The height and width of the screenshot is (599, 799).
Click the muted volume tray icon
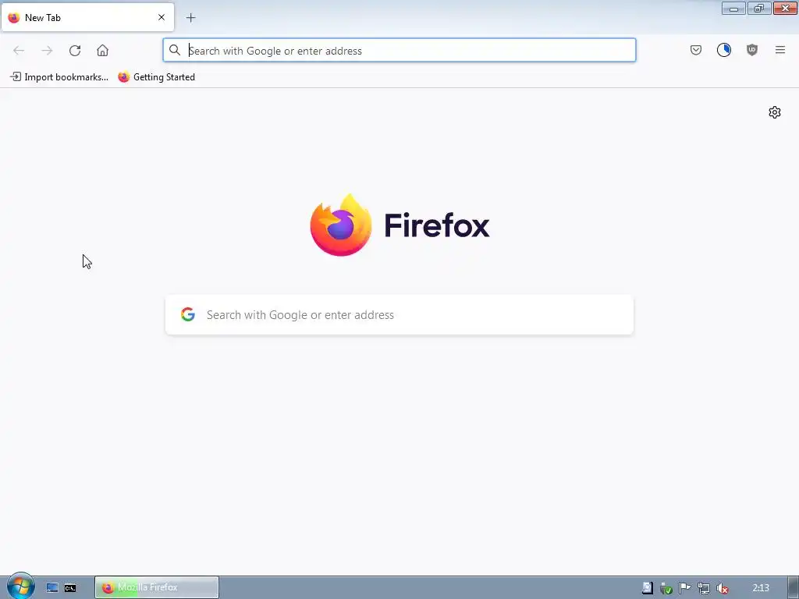(x=722, y=588)
